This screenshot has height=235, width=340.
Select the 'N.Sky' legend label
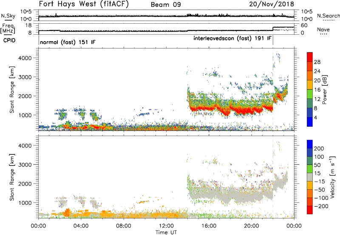tap(8, 16)
